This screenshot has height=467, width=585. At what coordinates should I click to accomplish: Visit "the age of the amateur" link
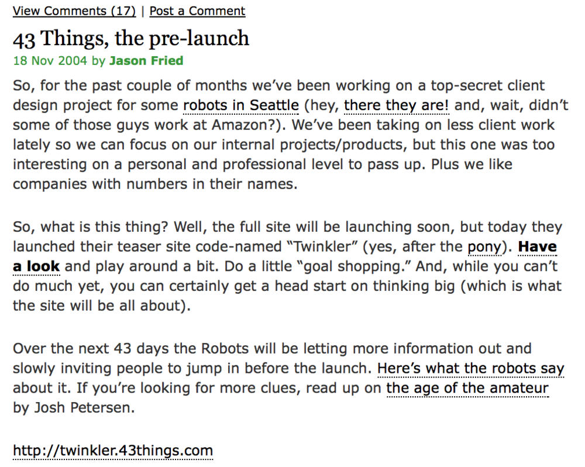click(x=467, y=388)
